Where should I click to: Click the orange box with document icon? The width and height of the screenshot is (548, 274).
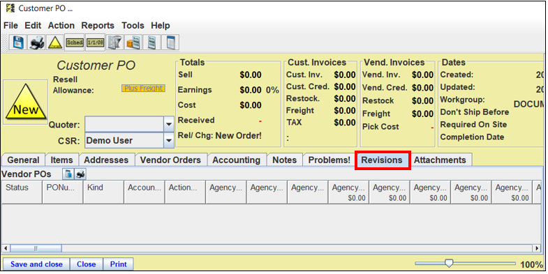point(133,43)
